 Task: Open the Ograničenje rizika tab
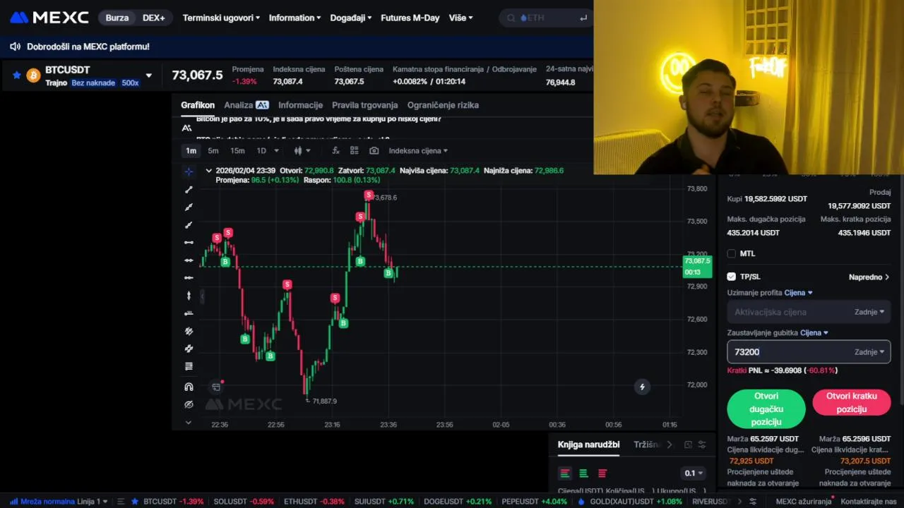443,105
